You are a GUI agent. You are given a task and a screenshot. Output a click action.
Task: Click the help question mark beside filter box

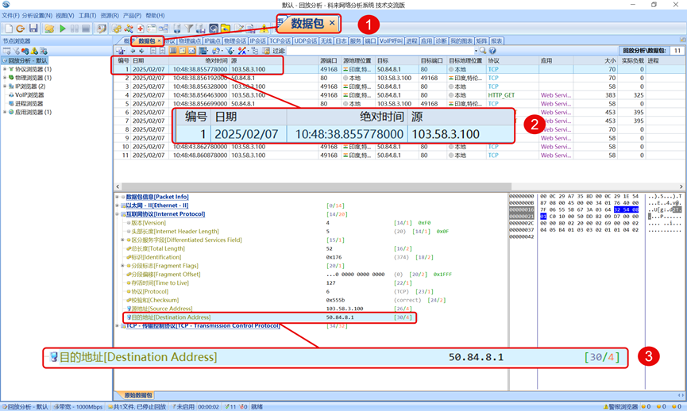point(492,51)
